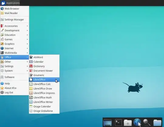Click the Calendar icon in the Office submenu
Viewport: 164px width, 127px height.
click(31, 62)
